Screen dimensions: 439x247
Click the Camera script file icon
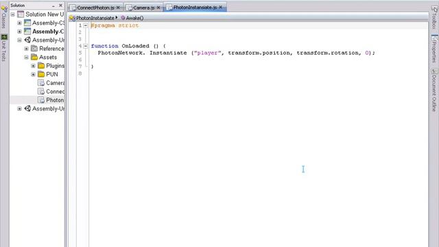pyautogui.click(x=41, y=83)
